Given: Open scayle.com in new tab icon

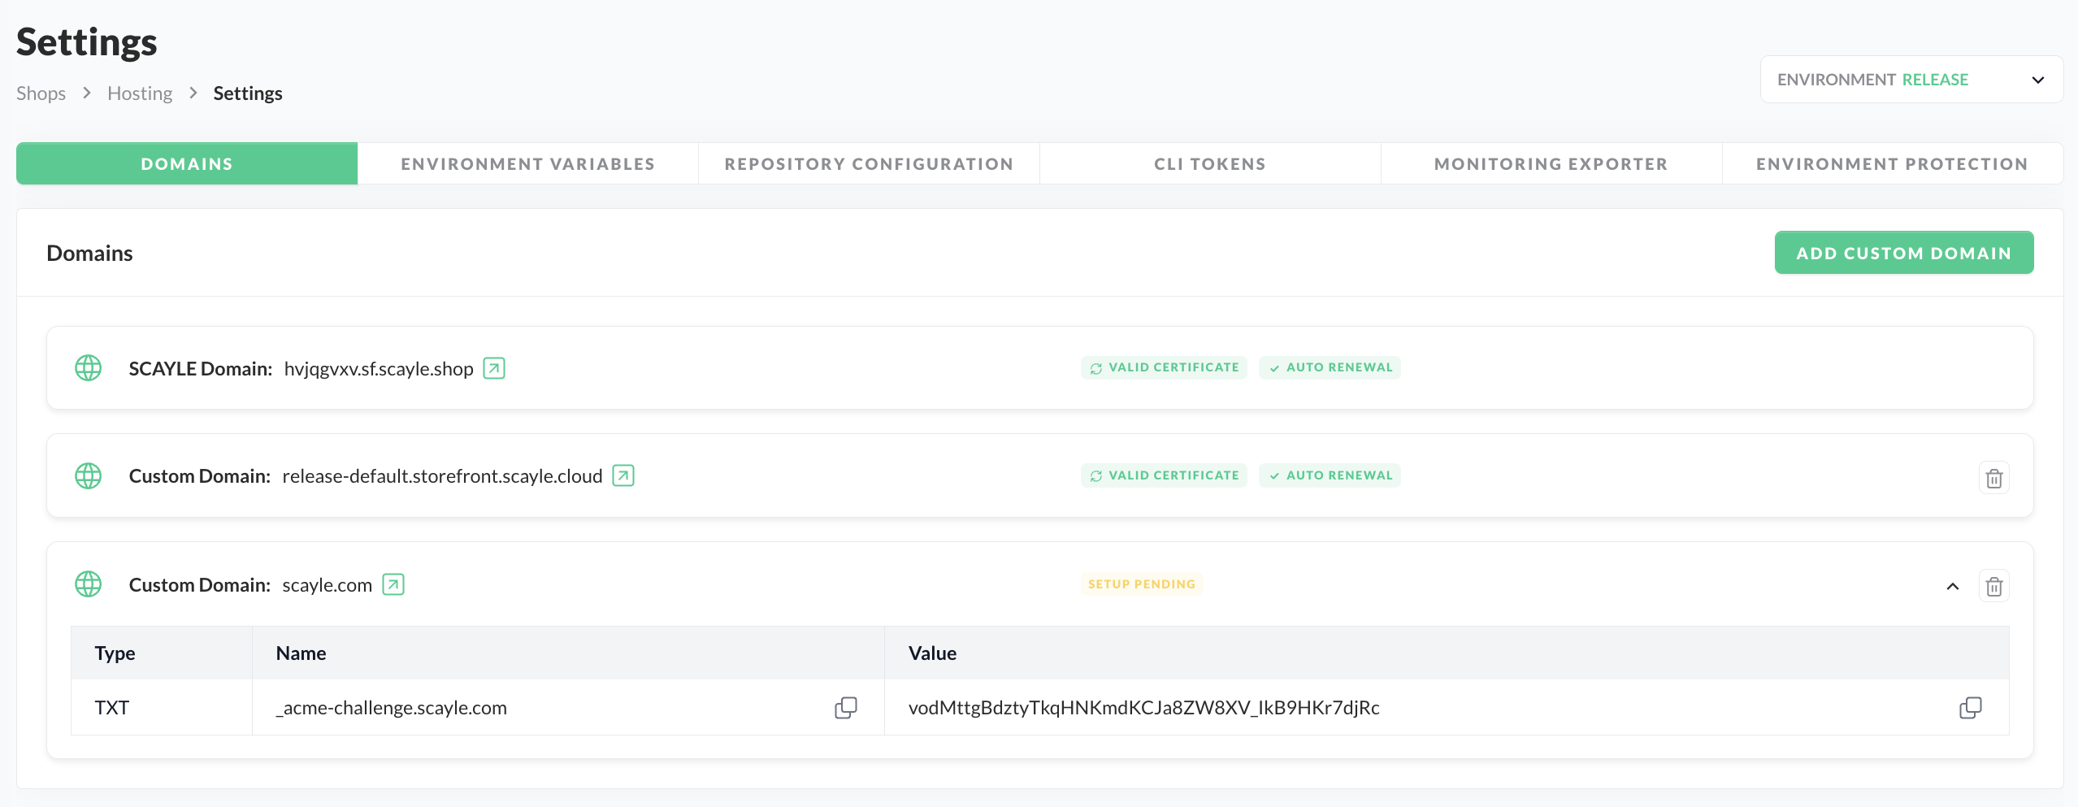Looking at the screenshot, I should coord(393,584).
